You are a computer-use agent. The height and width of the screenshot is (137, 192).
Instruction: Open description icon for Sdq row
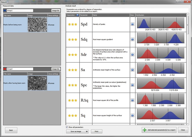click(x=132, y=39)
